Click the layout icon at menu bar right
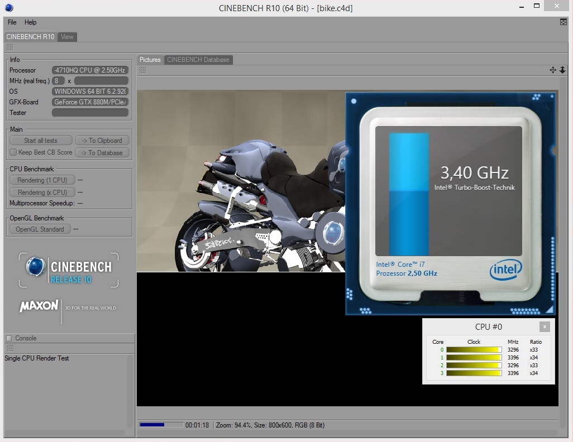This screenshot has width=573, height=442. tap(563, 22)
